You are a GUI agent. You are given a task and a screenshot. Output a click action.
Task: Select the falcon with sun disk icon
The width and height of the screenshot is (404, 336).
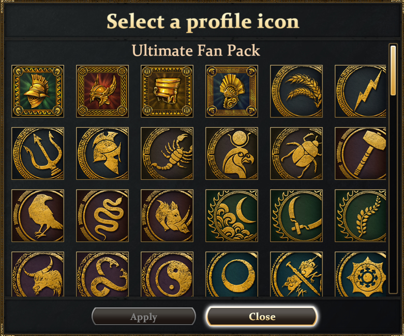tap(232, 153)
